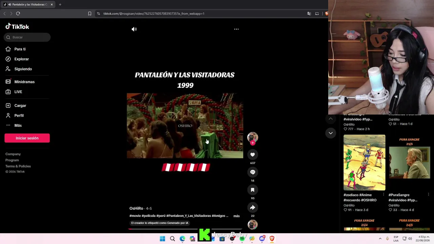
Task: Open the video's three-dot options menu
Action: click(236, 29)
